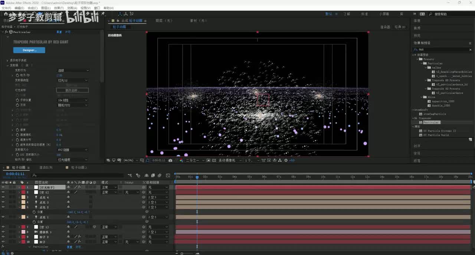The height and width of the screenshot is (255, 475).
Task: Open the 发射器类型 灯光(s) dropdown
Action: (73, 80)
